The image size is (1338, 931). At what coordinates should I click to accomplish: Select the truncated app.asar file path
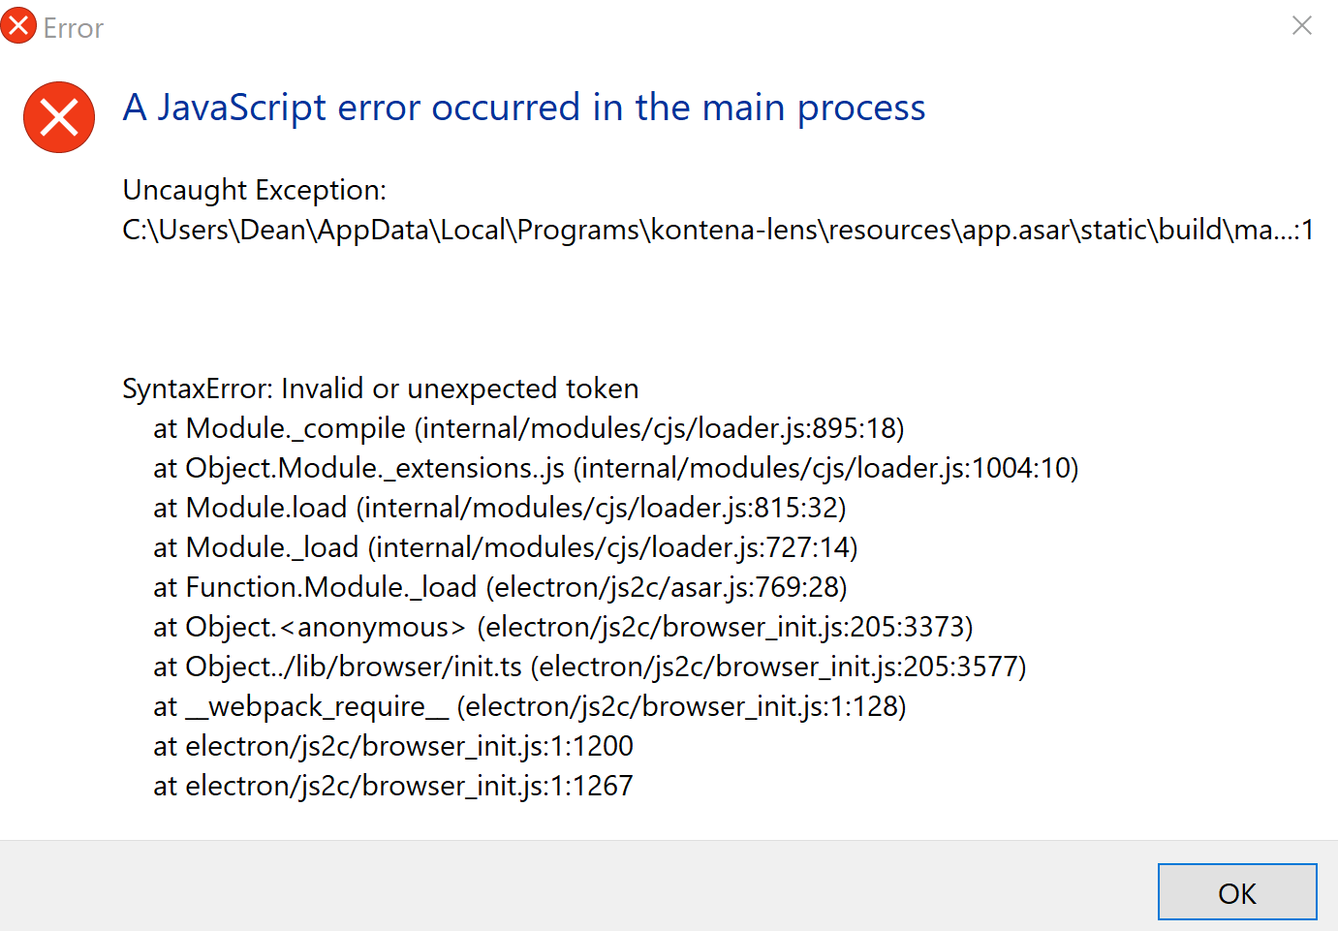[717, 230]
